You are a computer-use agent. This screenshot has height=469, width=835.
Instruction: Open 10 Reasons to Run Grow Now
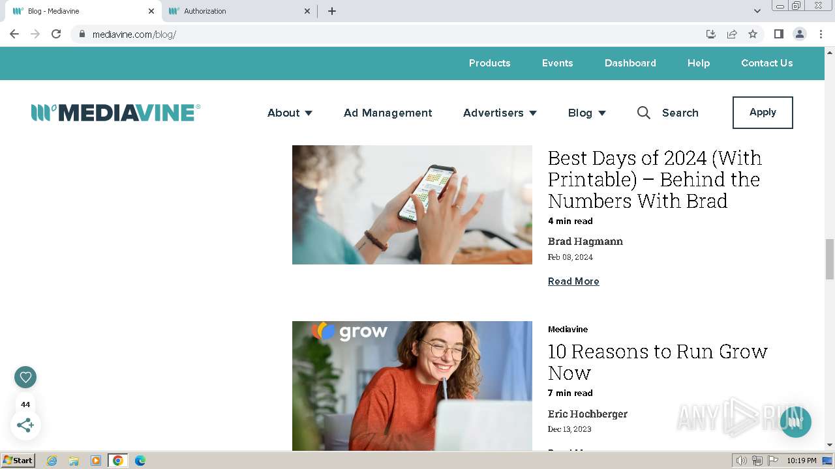coord(658,362)
